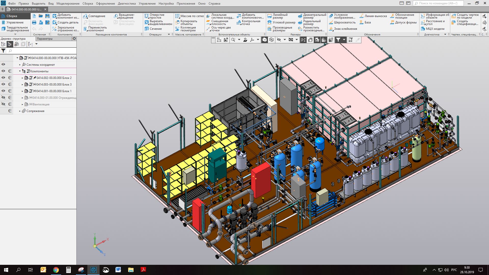Screen dimensions: 489x275
Task: Click the Шероховатость annotation icon
Action: (x=331, y=22)
